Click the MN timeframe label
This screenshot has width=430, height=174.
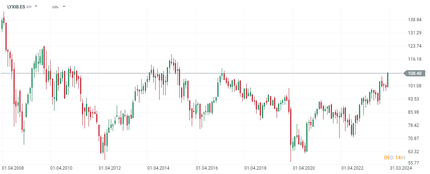tap(55, 7)
